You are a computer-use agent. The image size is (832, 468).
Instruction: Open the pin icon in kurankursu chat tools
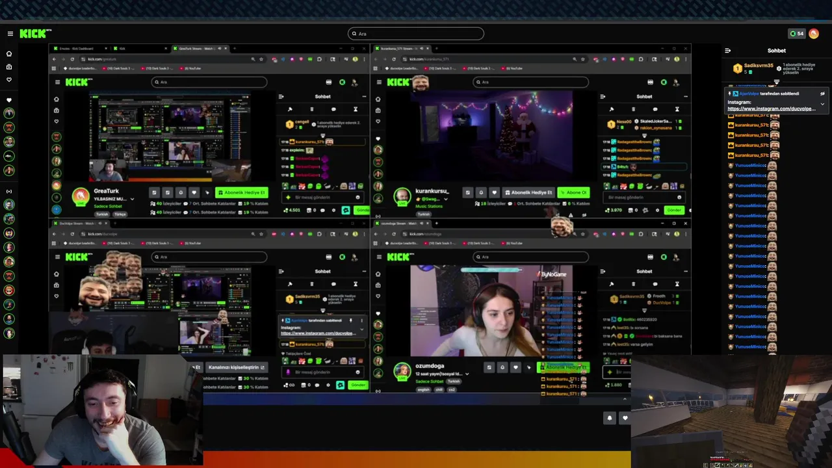point(612,109)
